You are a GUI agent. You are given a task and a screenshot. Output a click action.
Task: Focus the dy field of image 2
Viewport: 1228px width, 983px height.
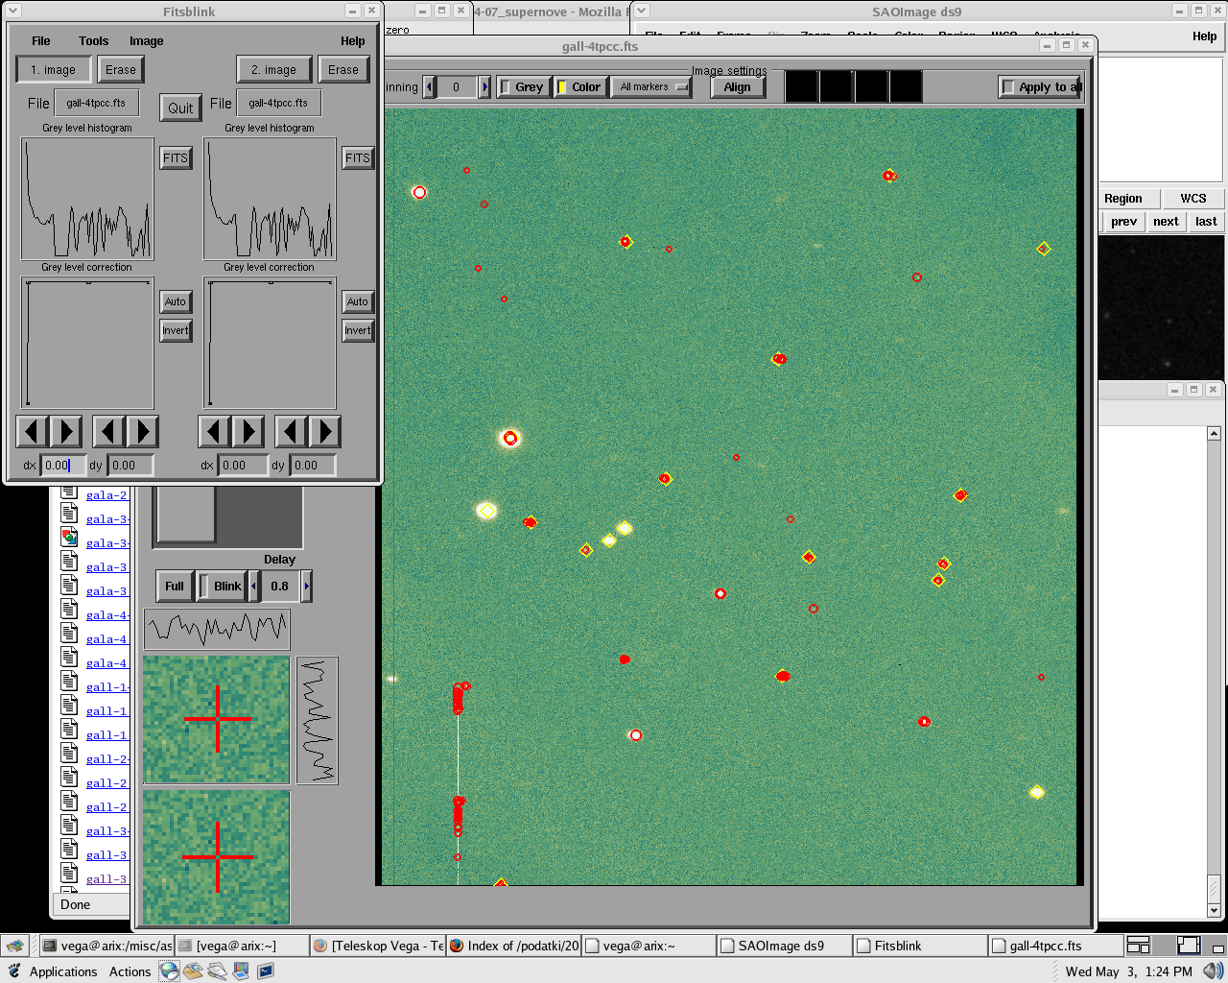(312, 465)
